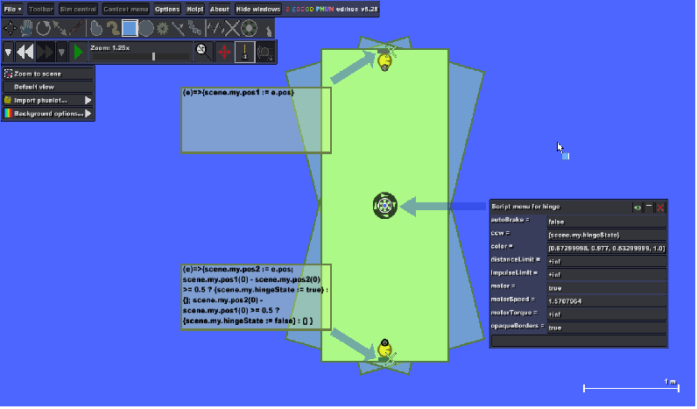This screenshot has height=409, width=697.
Task: Toggle the Context menu window button
Action: [125, 9]
